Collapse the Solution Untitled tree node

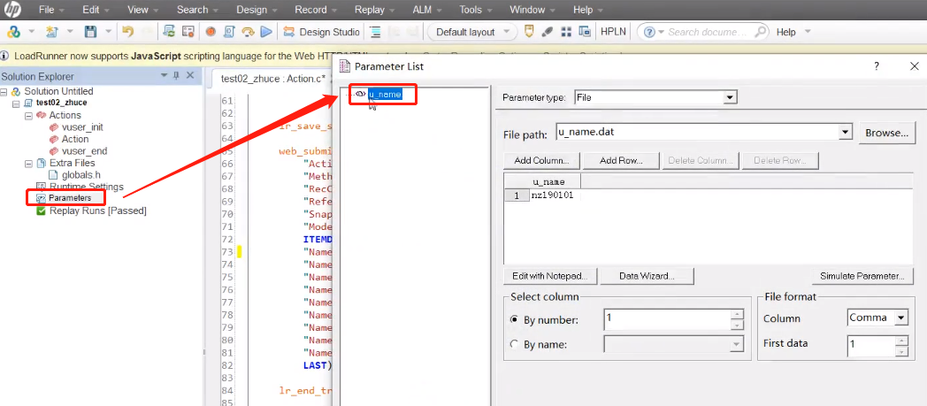[x=4, y=92]
